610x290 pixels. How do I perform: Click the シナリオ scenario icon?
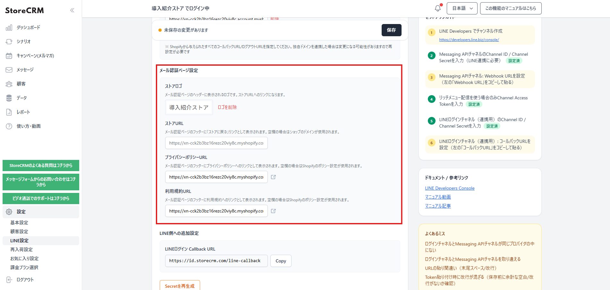tap(9, 42)
